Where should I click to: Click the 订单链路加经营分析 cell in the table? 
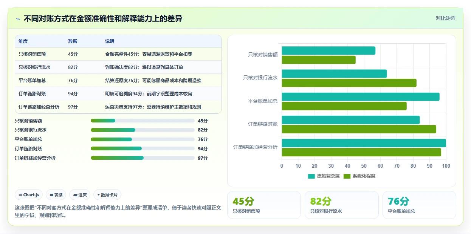[39, 107]
